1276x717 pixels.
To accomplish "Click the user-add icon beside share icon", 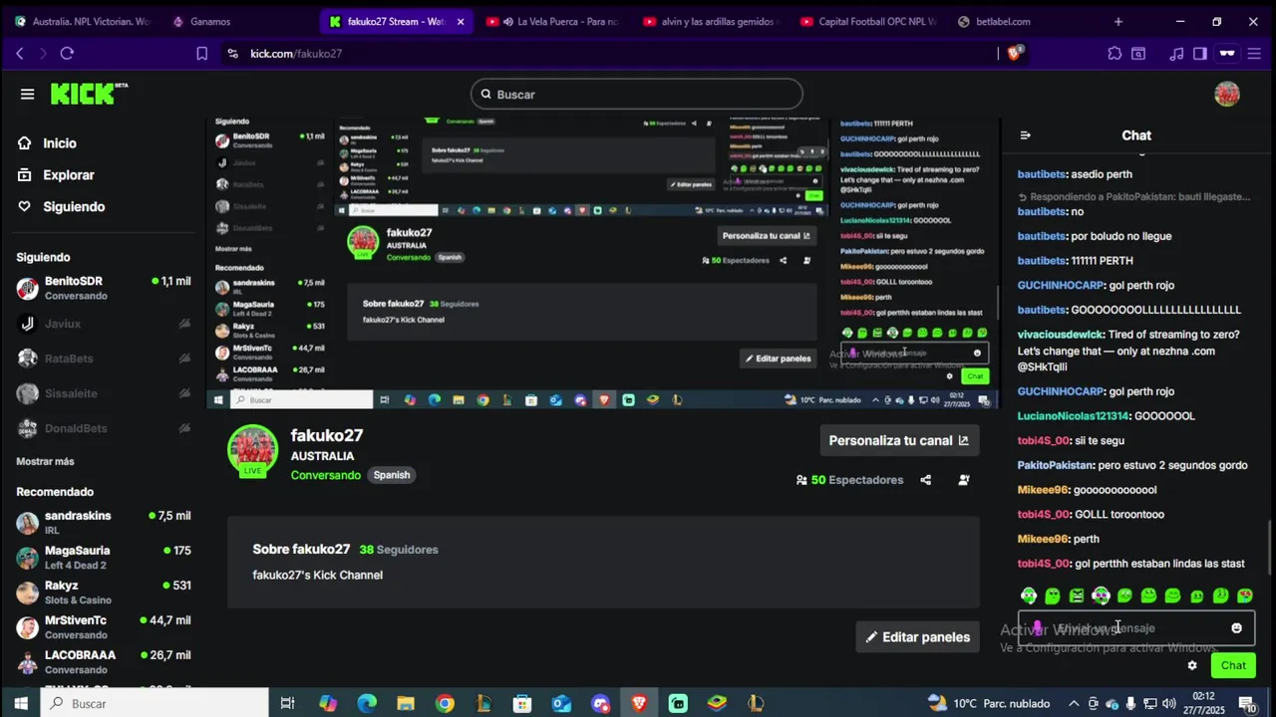I will (964, 480).
